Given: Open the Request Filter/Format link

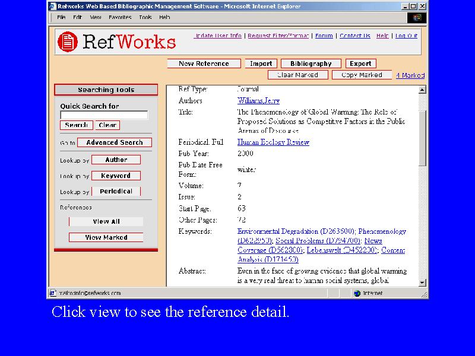Looking at the screenshot, I should coord(278,36).
